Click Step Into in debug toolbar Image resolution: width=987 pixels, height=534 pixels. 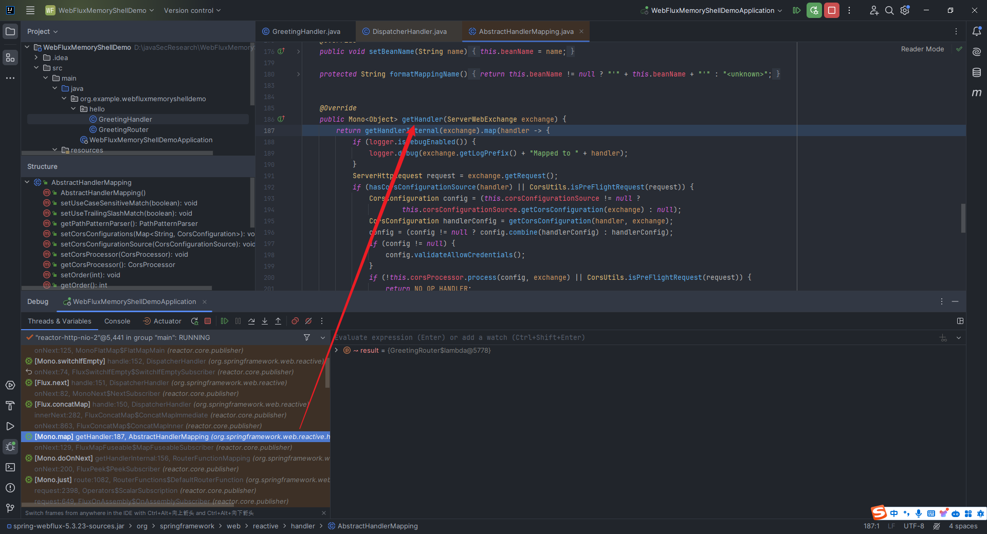[265, 321]
